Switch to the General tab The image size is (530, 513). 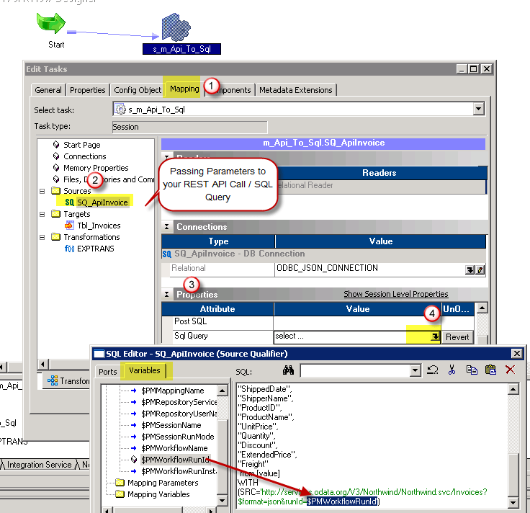coord(48,90)
